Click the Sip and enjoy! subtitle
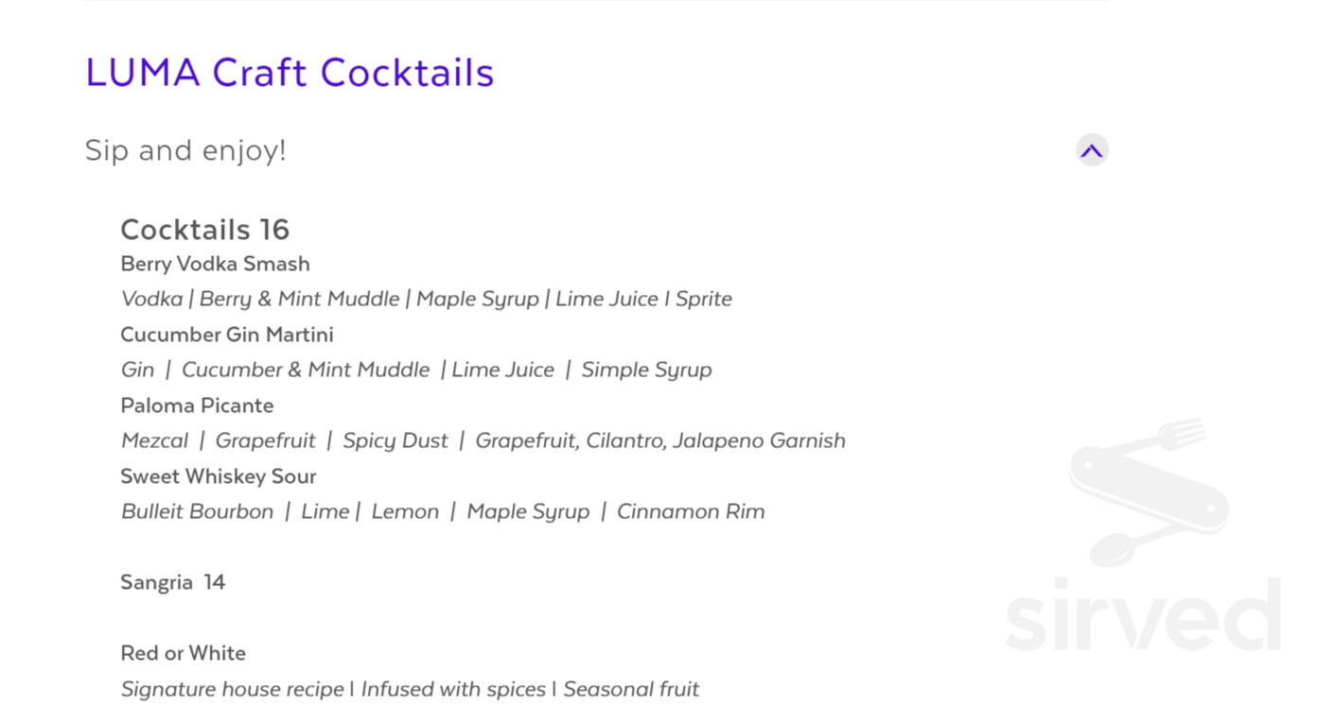1335x724 pixels. click(185, 150)
